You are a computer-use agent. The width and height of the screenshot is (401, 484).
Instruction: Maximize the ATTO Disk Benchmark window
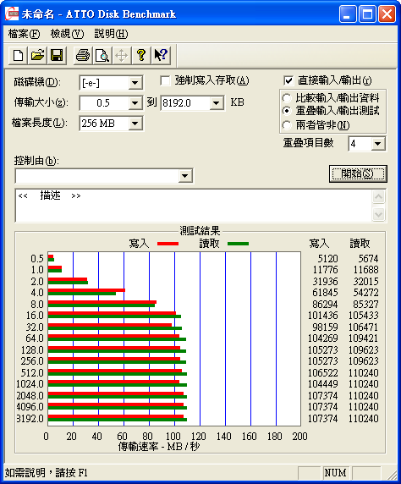(x=367, y=14)
